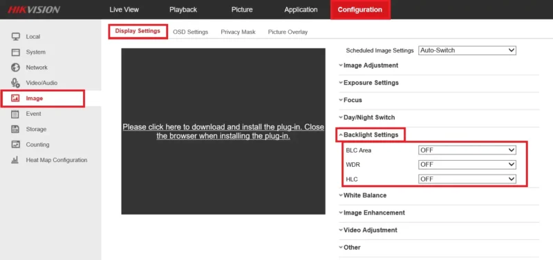Expand the Other section

pyautogui.click(x=350, y=248)
